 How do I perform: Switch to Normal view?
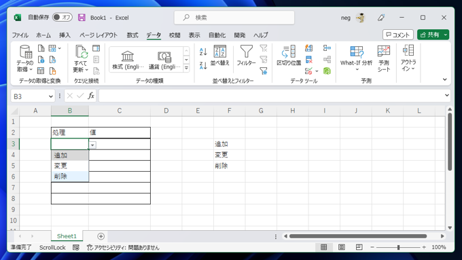coord(323,247)
